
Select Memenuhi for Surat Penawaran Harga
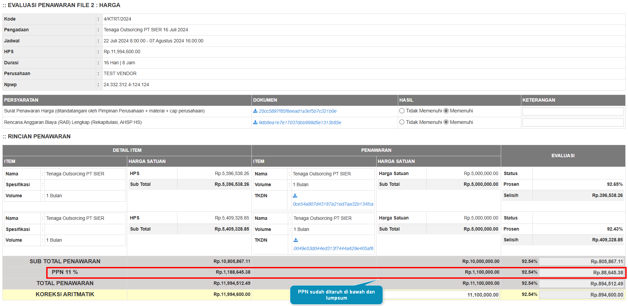tap(446, 111)
